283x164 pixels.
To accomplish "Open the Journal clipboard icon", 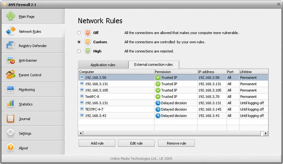I will coord(10,118).
